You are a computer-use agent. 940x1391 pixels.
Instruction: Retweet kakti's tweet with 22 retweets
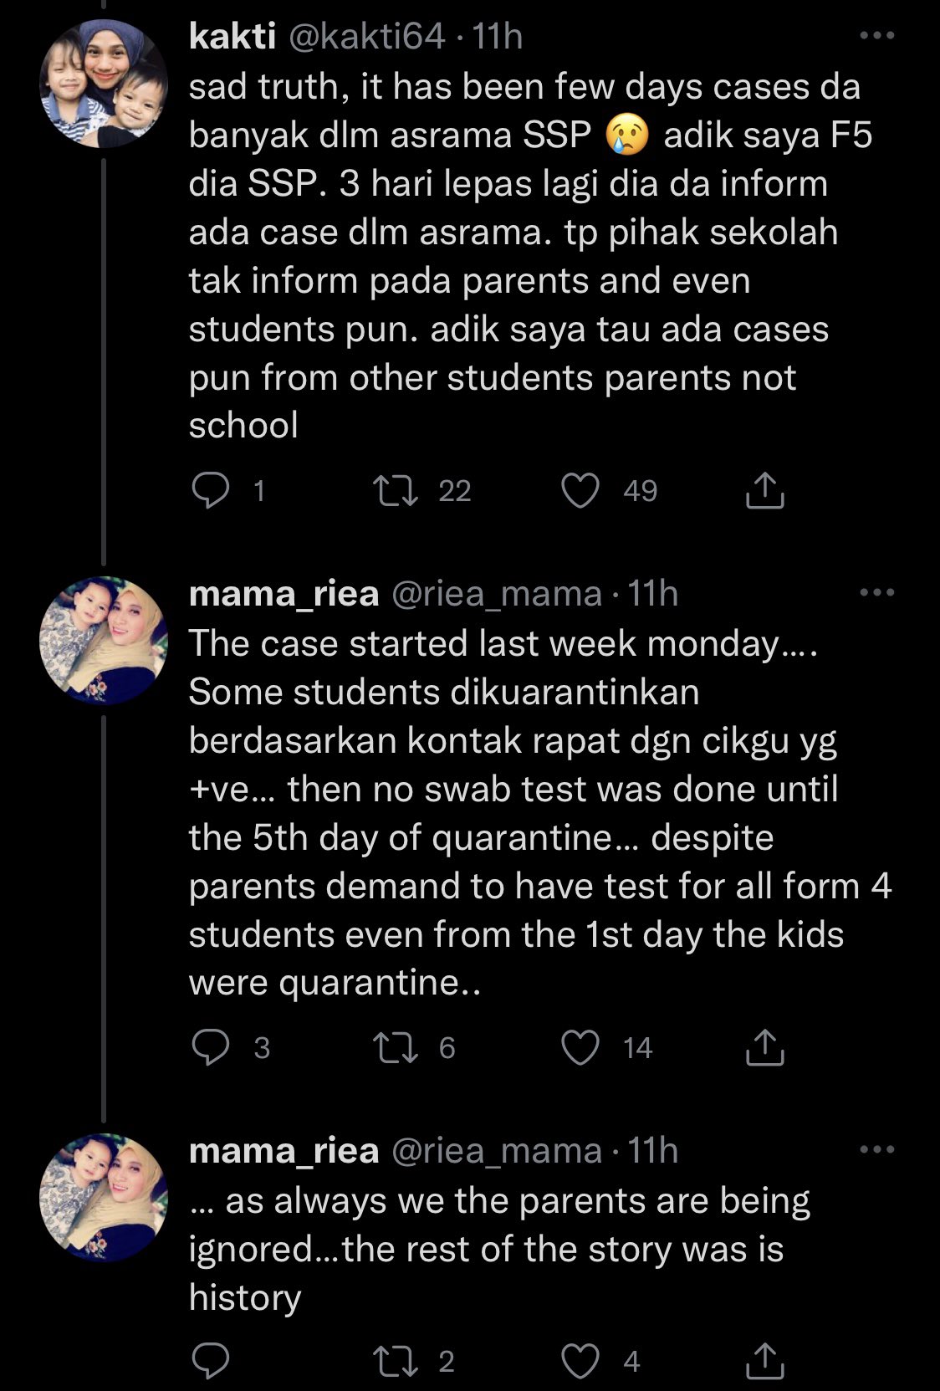pos(396,491)
